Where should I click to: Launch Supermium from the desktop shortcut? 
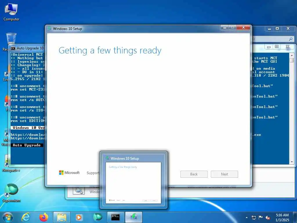point(11,193)
